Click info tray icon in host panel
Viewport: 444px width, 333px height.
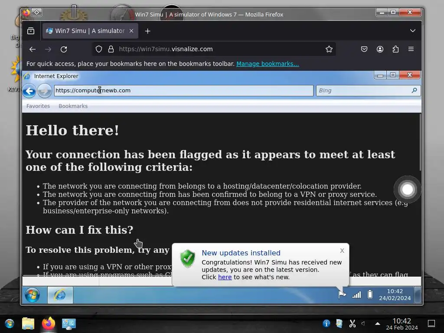click(x=326, y=323)
